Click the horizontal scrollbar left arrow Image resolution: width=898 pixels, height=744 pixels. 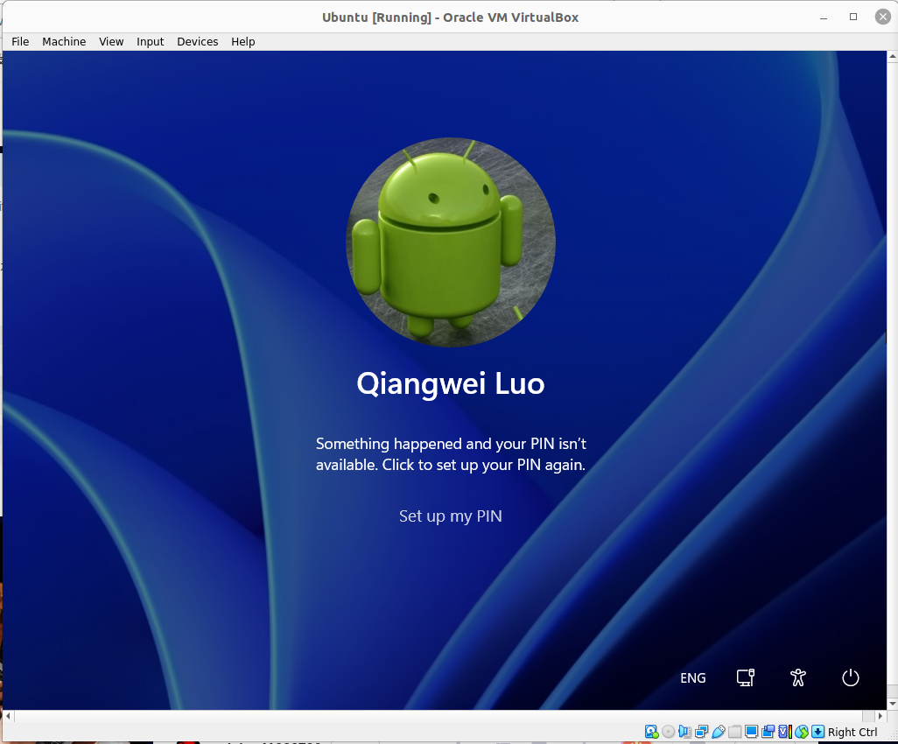[x=8, y=716]
